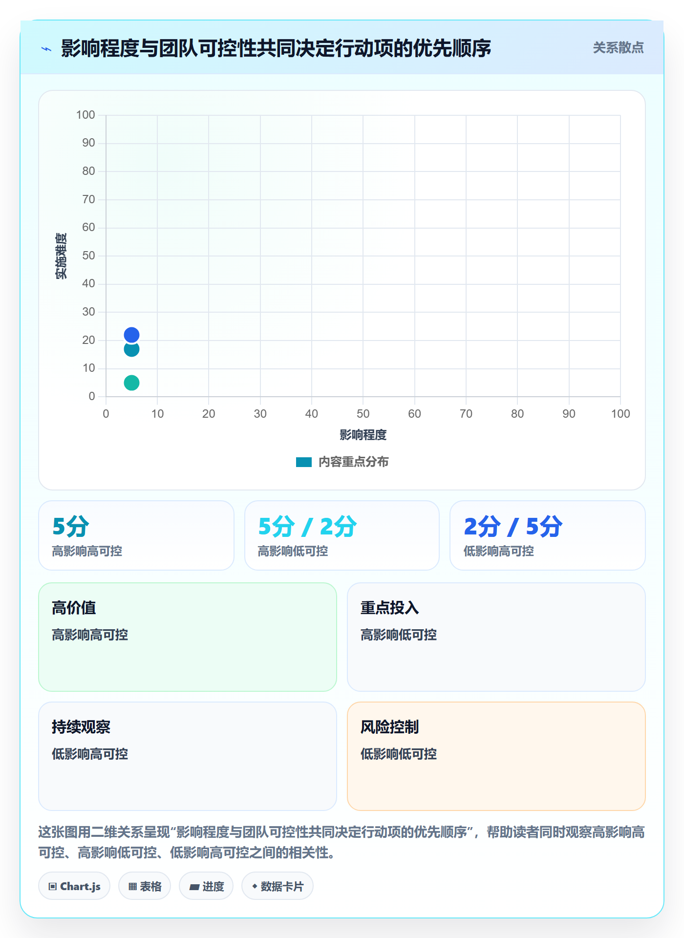Click the 实施难度 y-axis title
Viewport: 684px width, 938px height.
tap(61, 256)
